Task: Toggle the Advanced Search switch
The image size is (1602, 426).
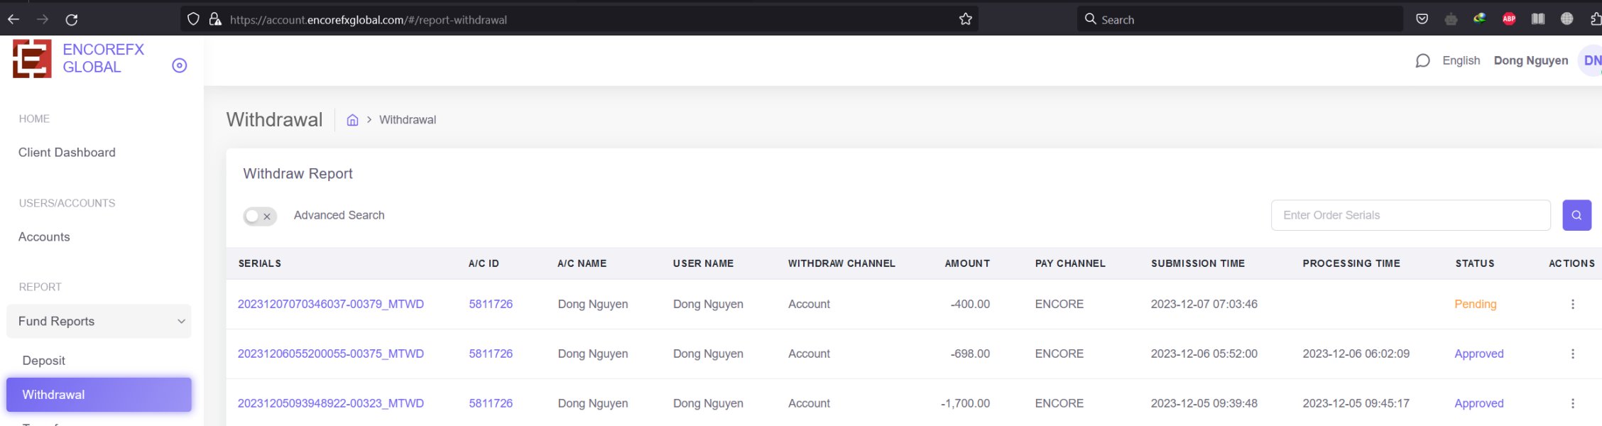Action: (260, 216)
